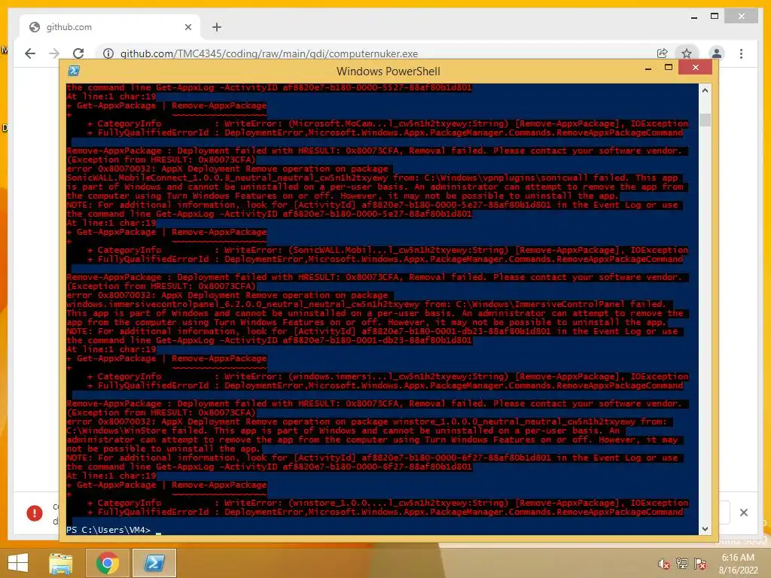Click the PS C:\Users\VM4> prompt

108,530
